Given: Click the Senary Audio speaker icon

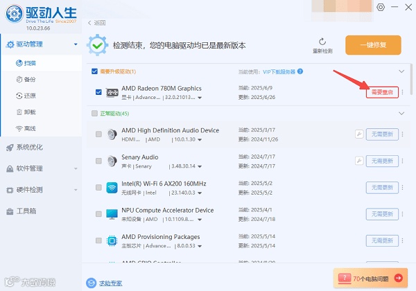Looking at the screenshot, I should point(112,161).
